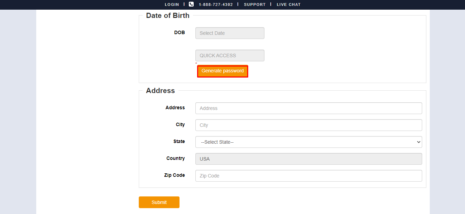
Task: Click the Country field label
Action: click(175, 159)
